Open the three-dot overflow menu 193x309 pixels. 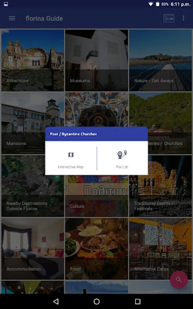click(x=183, y=18)
